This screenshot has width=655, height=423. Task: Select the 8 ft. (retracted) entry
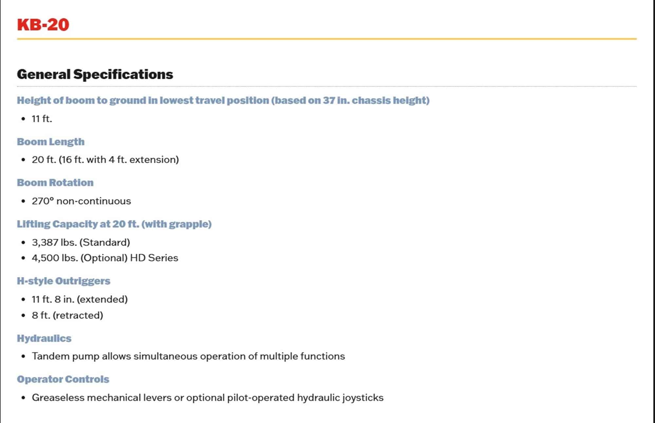67,315
